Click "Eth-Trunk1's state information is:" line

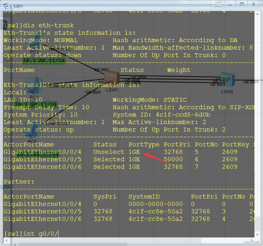click(70, 33)
